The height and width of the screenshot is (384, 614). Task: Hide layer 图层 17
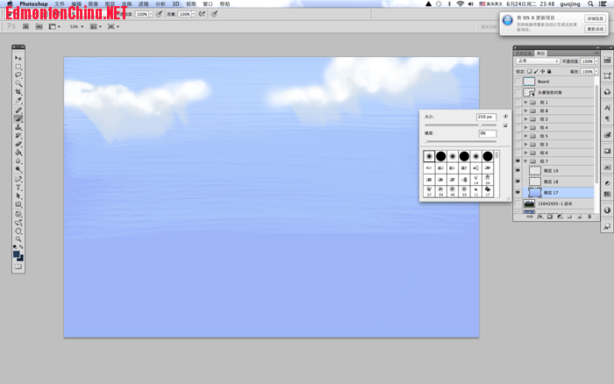point(518,192)
